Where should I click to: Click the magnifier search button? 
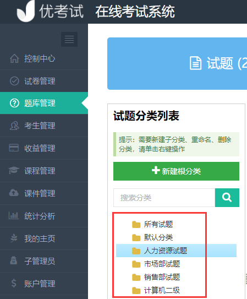tap(227, 198)
